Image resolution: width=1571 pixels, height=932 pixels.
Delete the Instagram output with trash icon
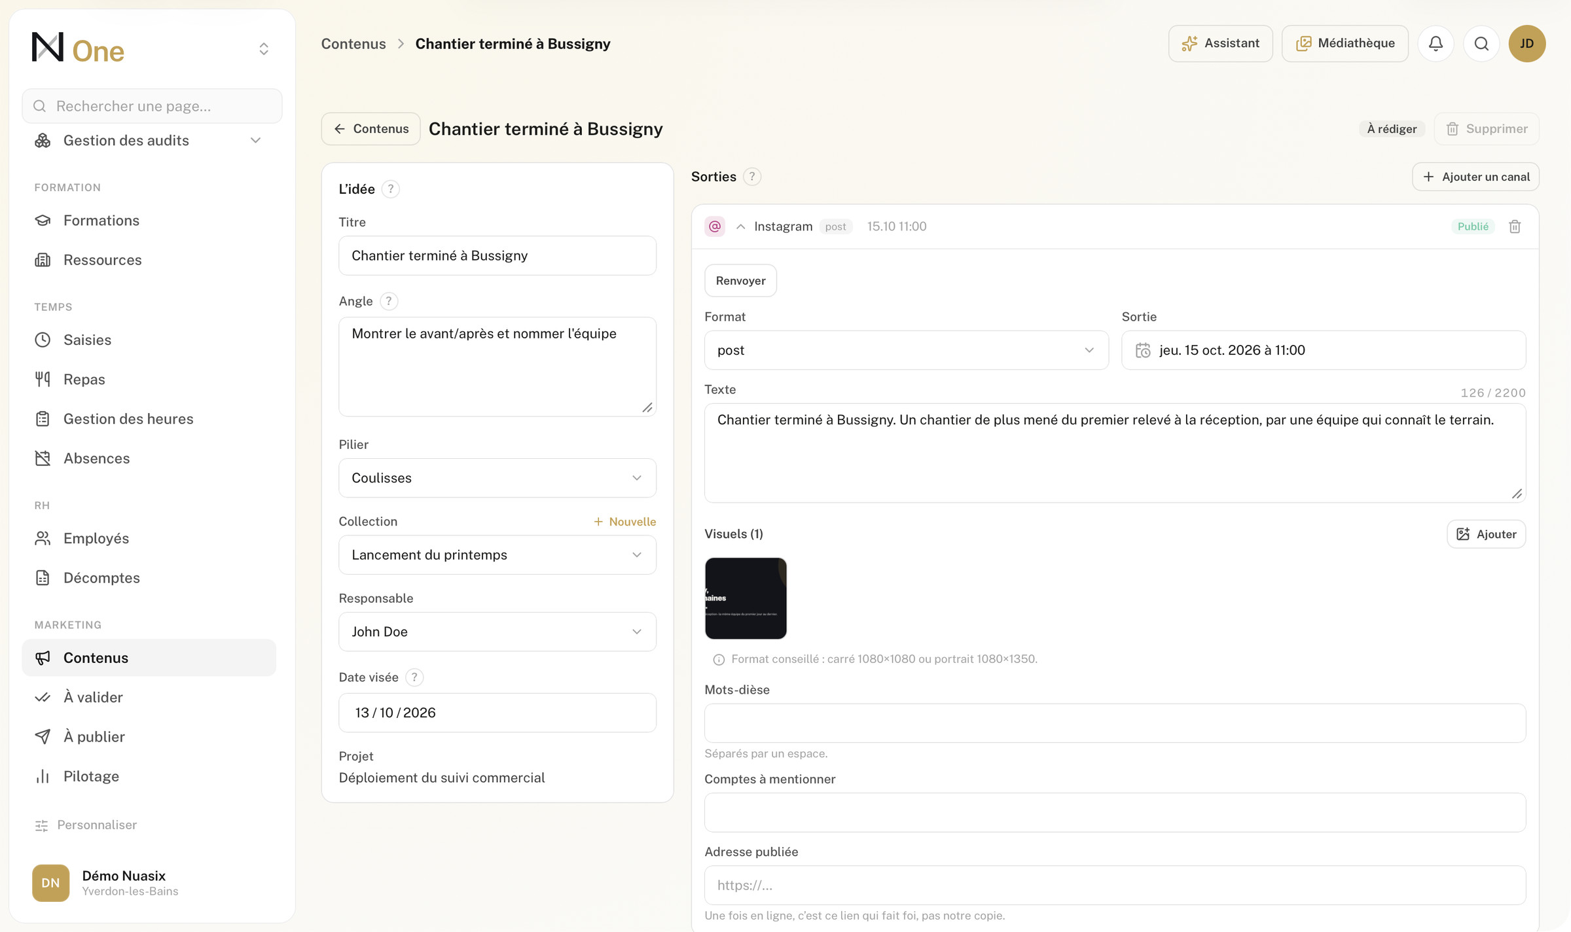coord(1515,226)
